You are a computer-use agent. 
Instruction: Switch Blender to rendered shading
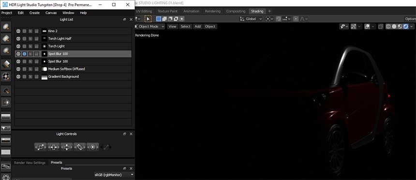(406, 26)
